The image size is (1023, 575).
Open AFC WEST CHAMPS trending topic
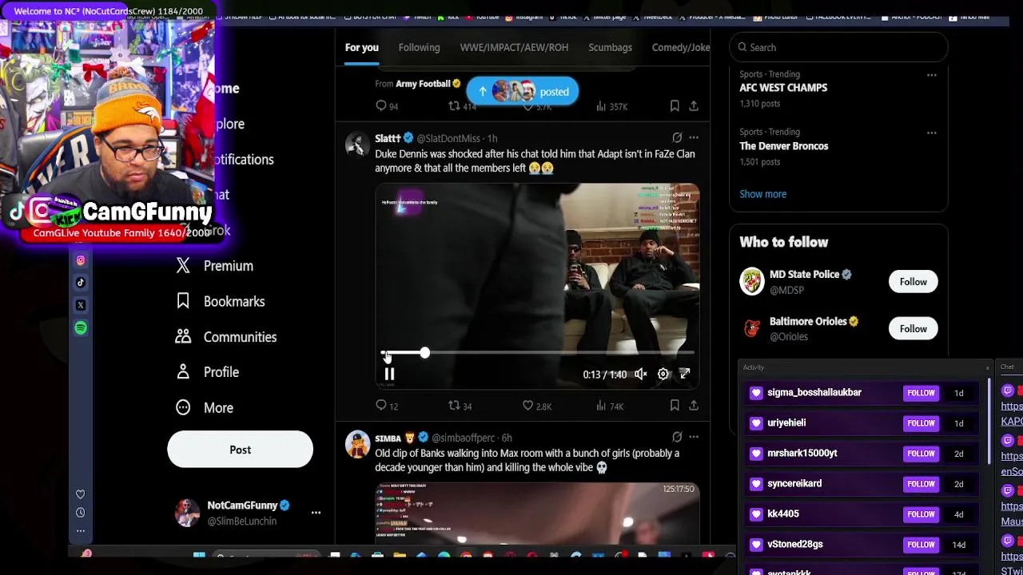(x=783, y=88)
